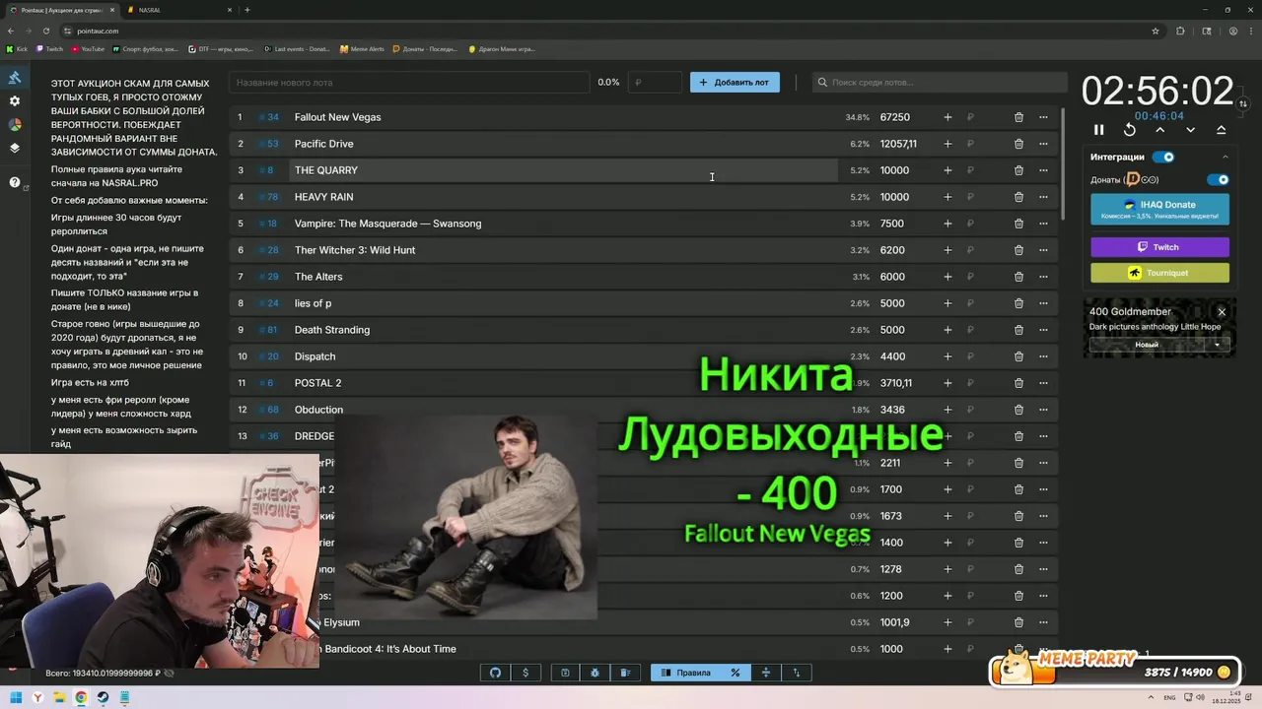
Task: Focus the search among lots field
Action: click(x=940, y=83)
